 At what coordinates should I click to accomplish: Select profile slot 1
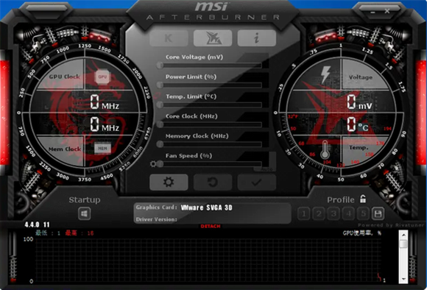click(303, 213)
